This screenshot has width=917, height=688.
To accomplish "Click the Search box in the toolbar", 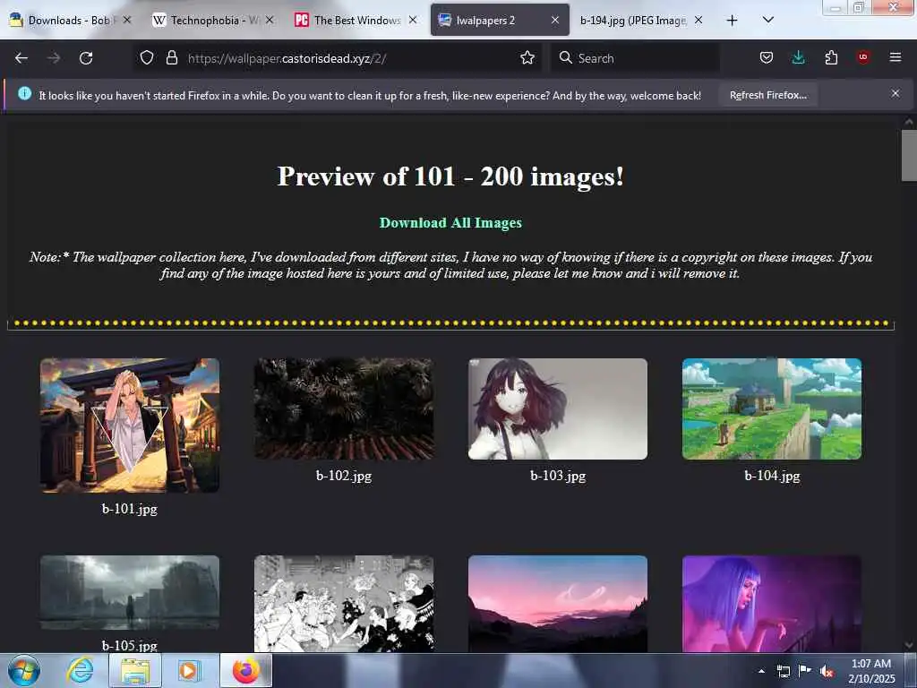I will [x=635, y=58].
